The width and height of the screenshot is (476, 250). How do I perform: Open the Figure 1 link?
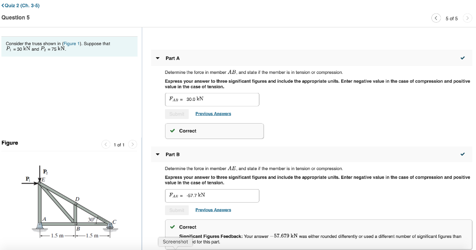click(71, 44)
